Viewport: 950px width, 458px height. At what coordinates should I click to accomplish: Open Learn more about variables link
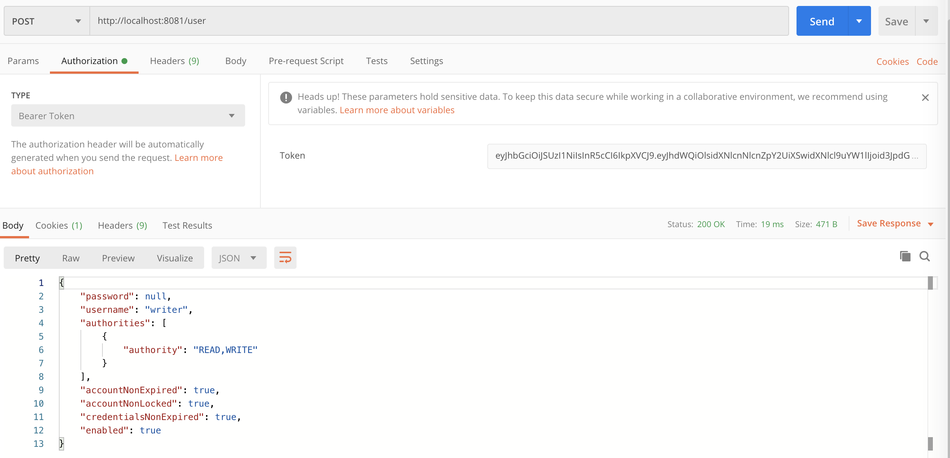[x=397, y=110]
